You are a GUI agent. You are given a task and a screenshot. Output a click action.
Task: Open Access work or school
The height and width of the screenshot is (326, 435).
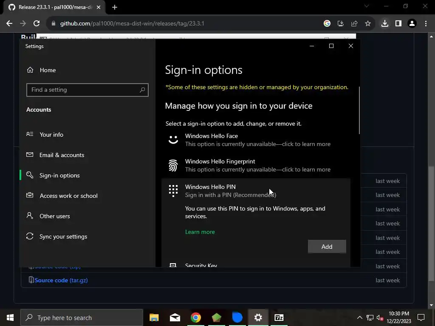tap(68, 196)
